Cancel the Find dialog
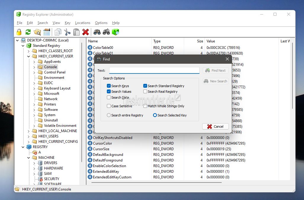 [x=215, y=127]
